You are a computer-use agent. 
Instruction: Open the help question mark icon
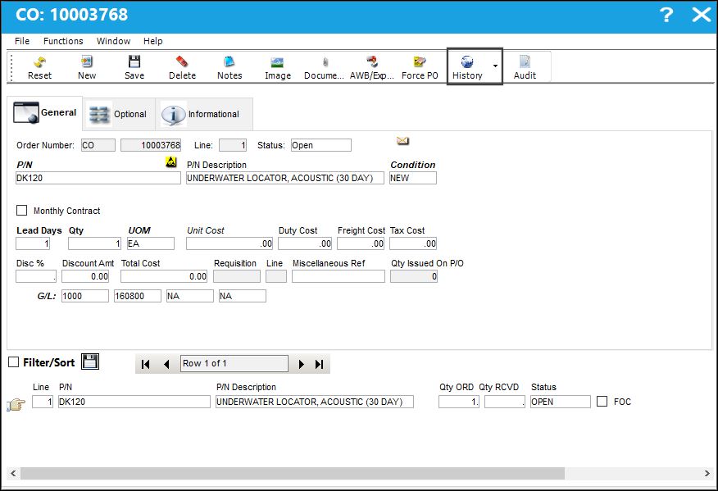tap(666, 15)
